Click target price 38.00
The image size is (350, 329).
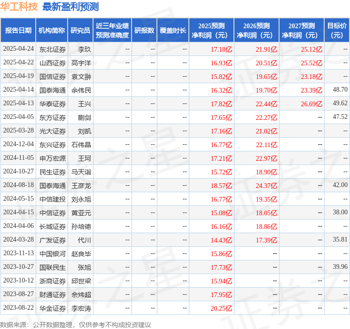pyautogui.click(x=340, y=212)
